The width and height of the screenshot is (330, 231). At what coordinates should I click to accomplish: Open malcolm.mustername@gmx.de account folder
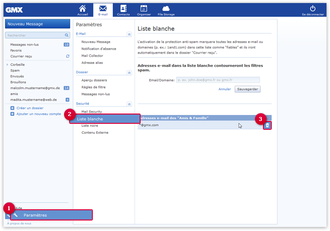(x=35, y=88)
